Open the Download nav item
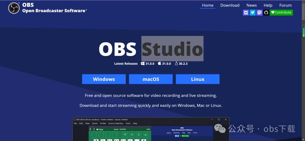 click(230, 5)
